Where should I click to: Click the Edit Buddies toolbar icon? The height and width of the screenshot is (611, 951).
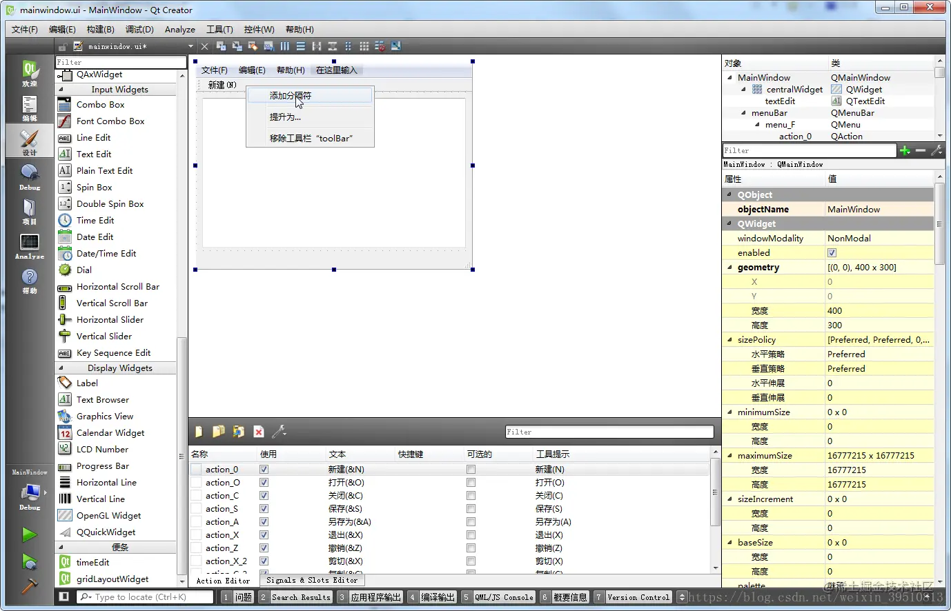(253, 46)
